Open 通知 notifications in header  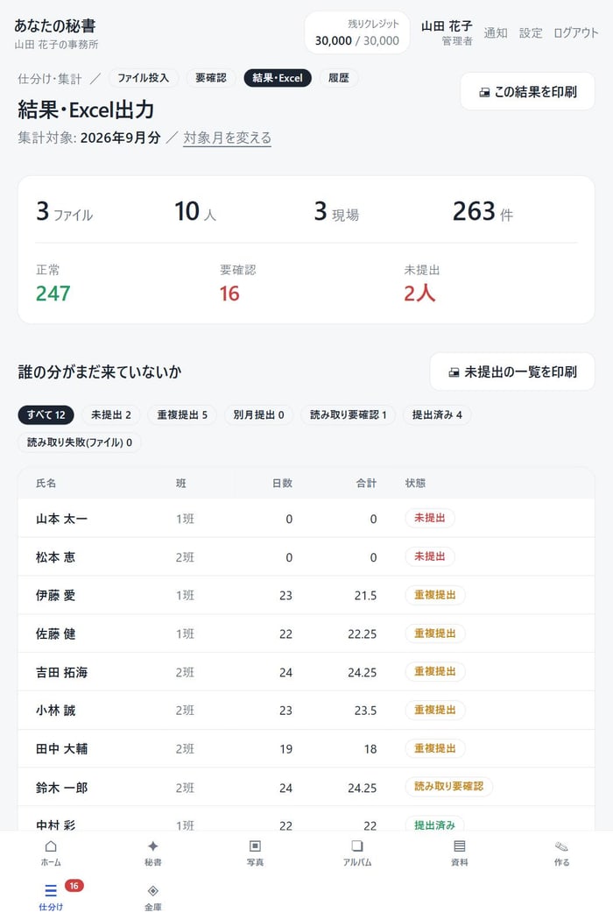[496, 33]
